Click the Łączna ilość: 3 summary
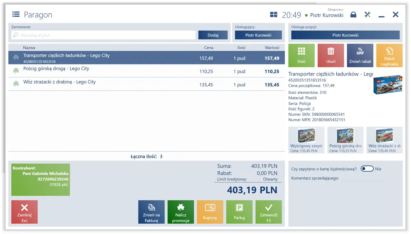Screen dimensions: 411x234 146,156
